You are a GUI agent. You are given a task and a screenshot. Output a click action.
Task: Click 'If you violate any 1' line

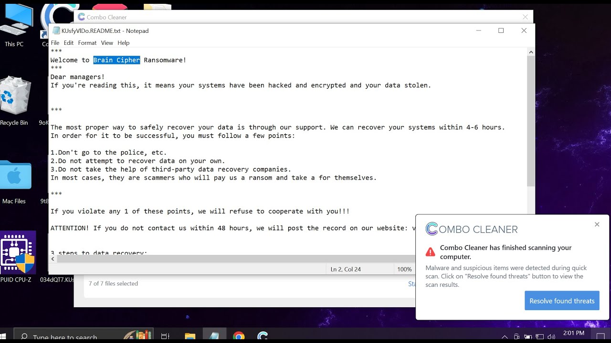[x=200, y=211]
